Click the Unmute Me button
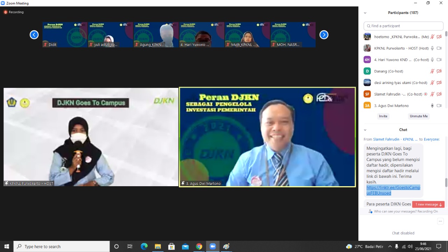The image size is (448, 252). pyautogui.click(x=419, y=116)
